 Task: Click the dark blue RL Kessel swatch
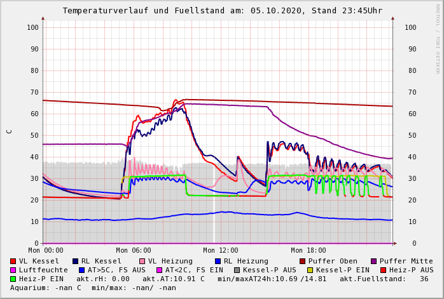(76, 261)
